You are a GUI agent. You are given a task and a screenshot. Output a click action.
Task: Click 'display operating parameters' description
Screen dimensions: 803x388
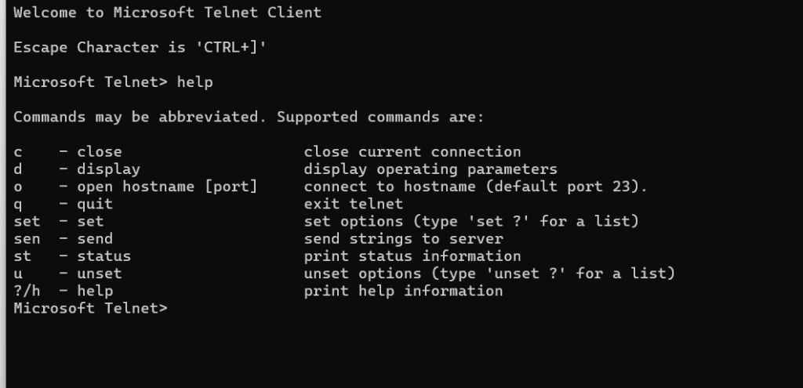click(x=431, y=169)
